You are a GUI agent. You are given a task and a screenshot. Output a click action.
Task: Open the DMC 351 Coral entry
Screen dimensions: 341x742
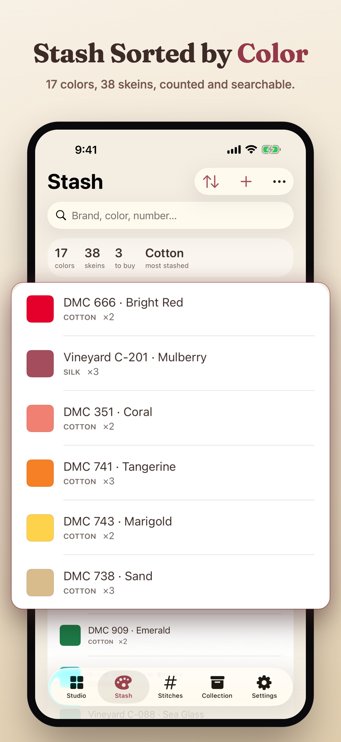click(x=171, y=418)
